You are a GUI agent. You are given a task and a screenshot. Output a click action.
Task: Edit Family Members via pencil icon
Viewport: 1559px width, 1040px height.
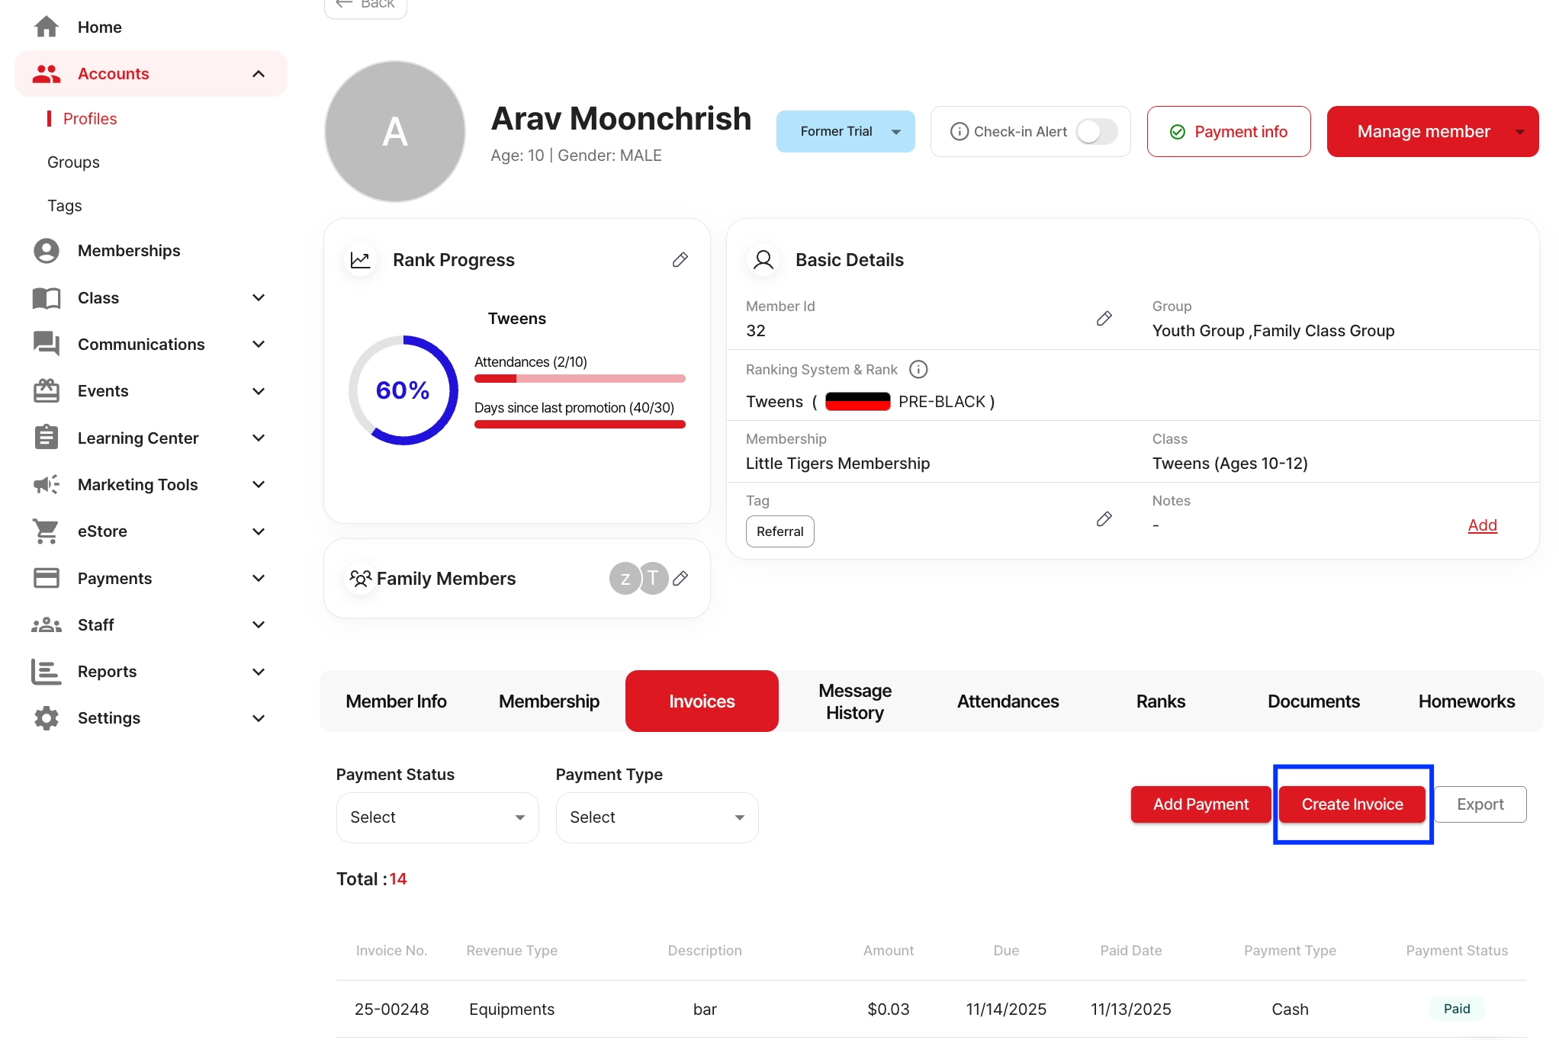[x=680, y=578]
